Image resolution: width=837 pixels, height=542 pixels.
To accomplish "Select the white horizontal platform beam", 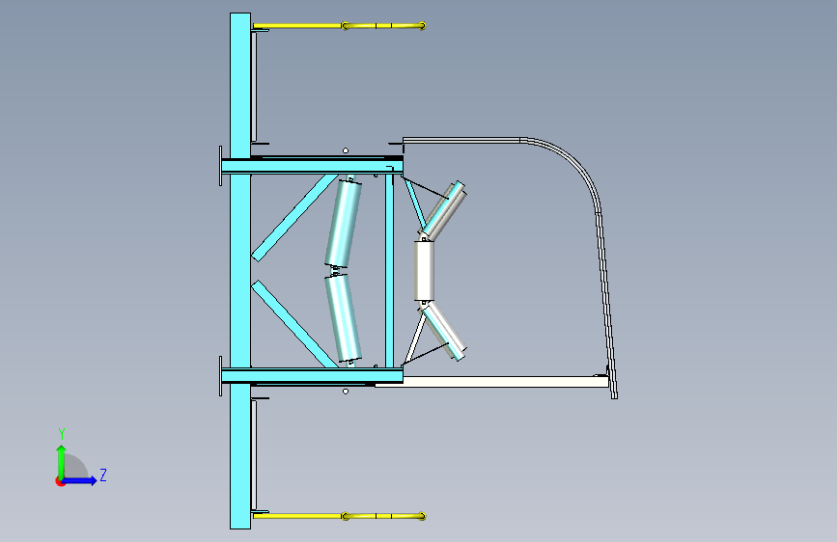I will [x=491, y=382].
